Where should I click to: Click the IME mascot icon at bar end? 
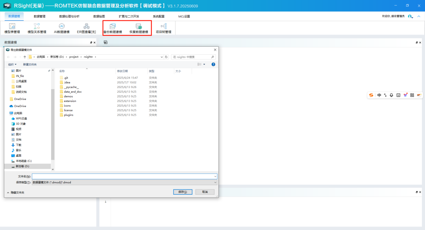click(419, 95)
